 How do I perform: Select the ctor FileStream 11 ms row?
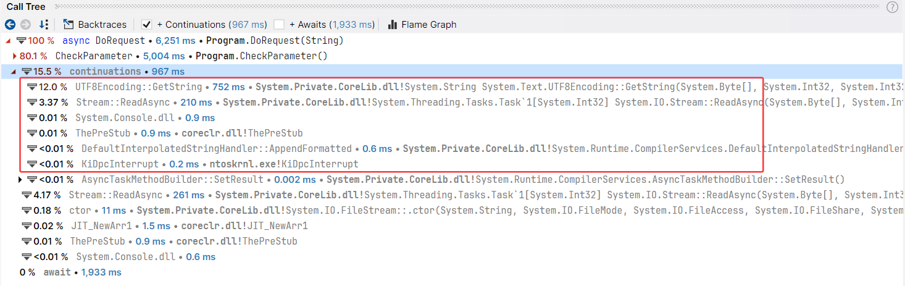click(453, 211)
